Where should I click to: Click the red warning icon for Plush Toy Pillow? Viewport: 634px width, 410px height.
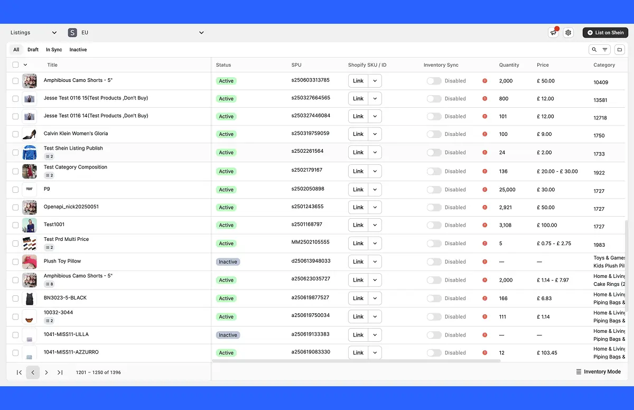coord(484,262)
